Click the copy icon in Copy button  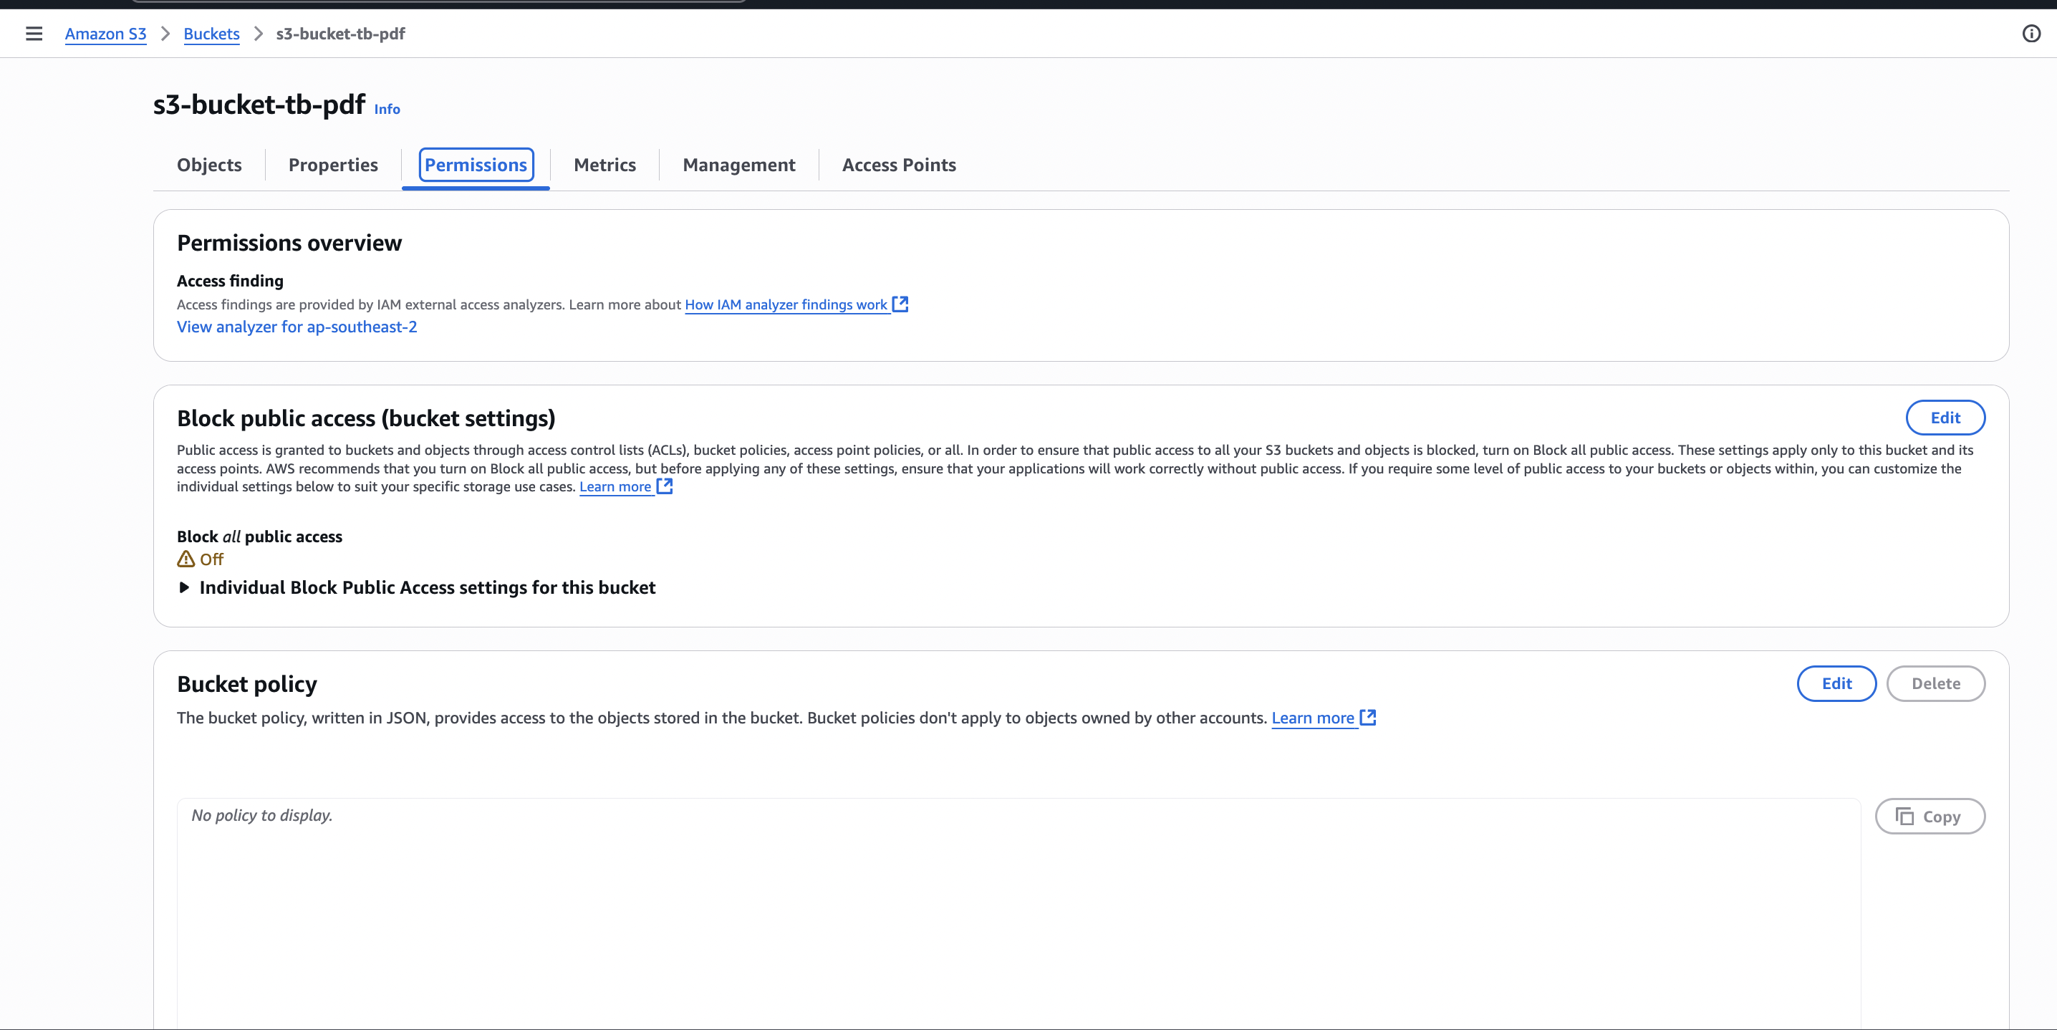point(1904,816)
